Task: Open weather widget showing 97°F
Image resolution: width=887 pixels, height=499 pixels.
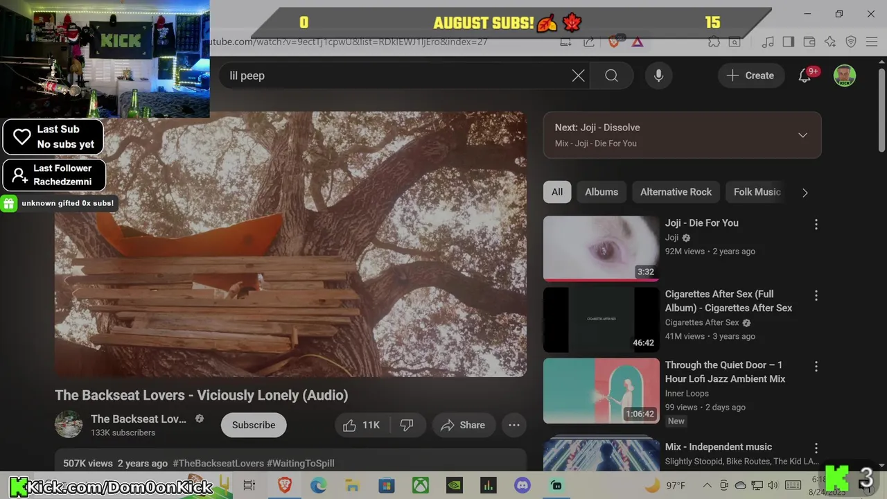Action: (665, 485)
